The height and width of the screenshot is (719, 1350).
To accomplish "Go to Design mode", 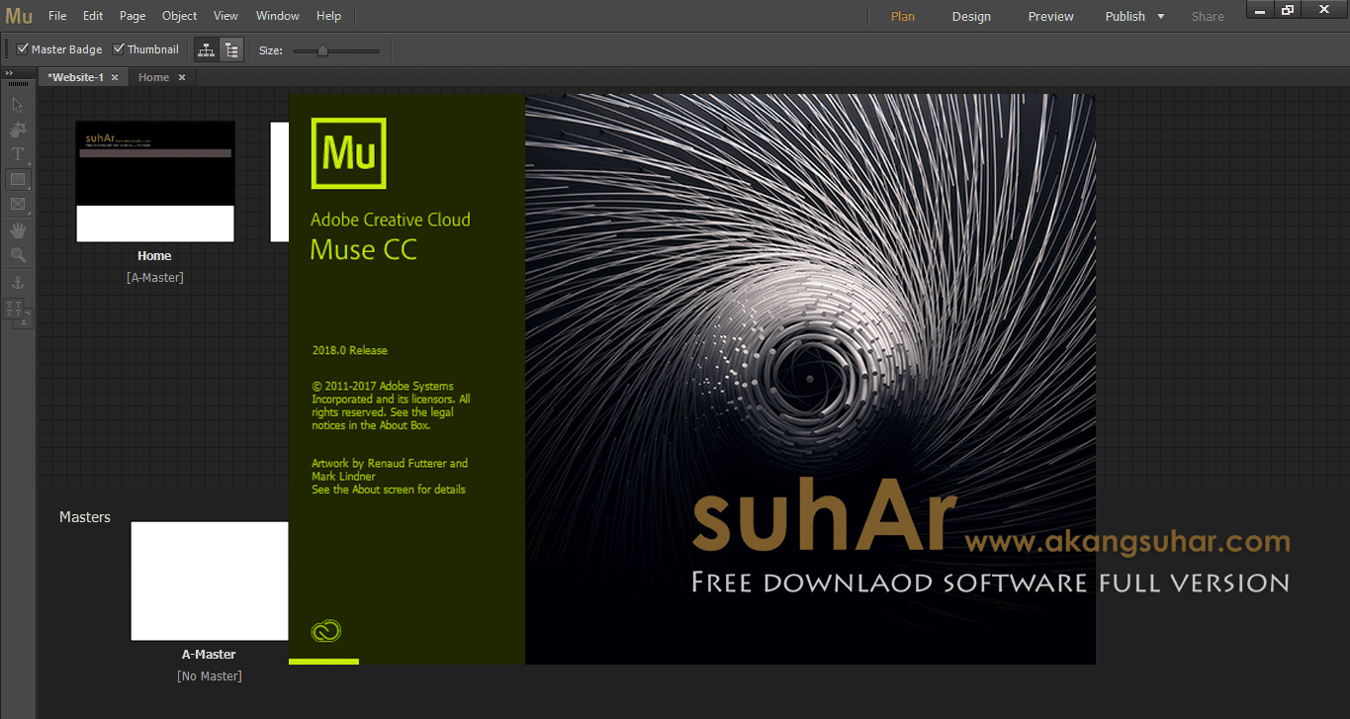I will click(x=971, y=17).
